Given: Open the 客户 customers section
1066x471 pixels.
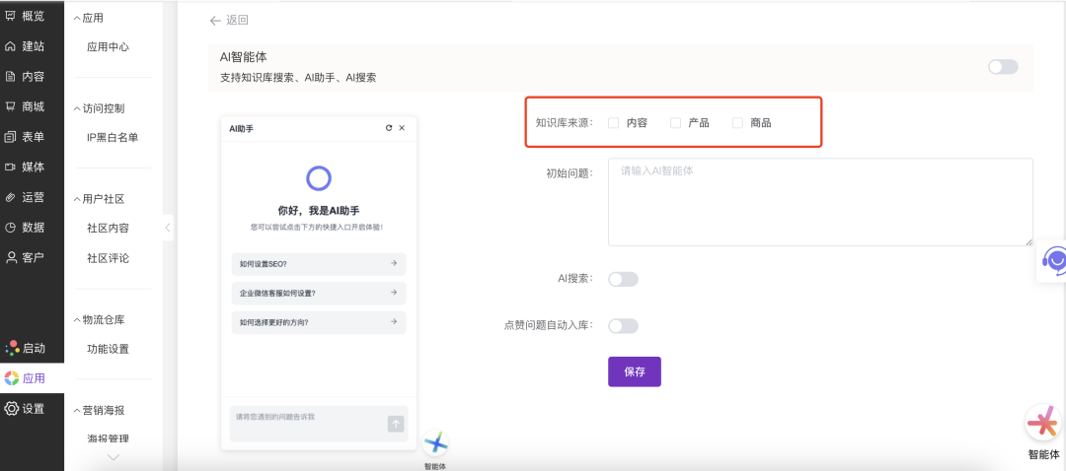Looking at the screenshot, I should (x=25, y=257).
